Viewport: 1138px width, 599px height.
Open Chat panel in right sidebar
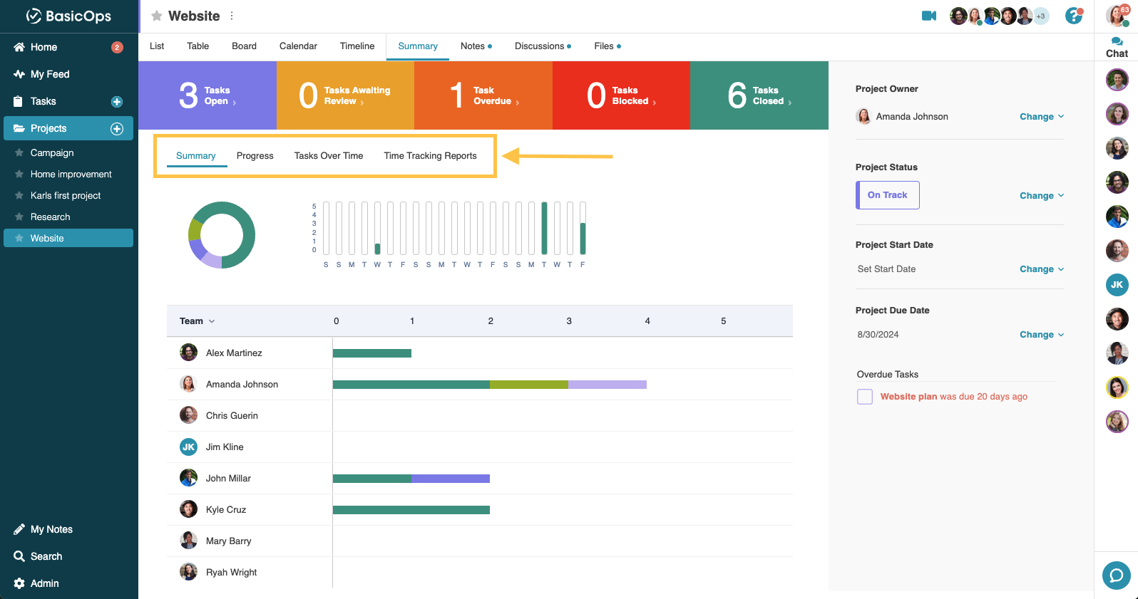[x=1117, y=47]
